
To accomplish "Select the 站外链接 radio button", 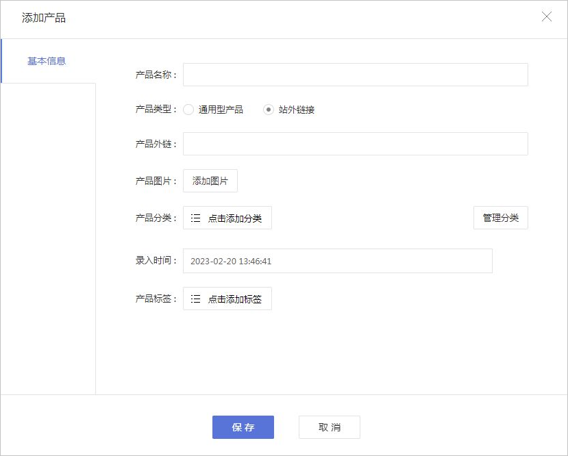I will coord(269,110).
